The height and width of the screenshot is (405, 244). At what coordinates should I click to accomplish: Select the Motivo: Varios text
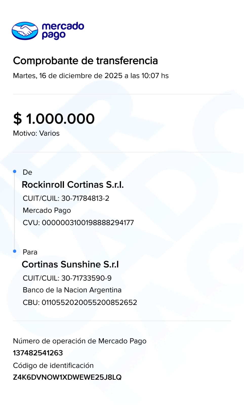click(36, 133)
